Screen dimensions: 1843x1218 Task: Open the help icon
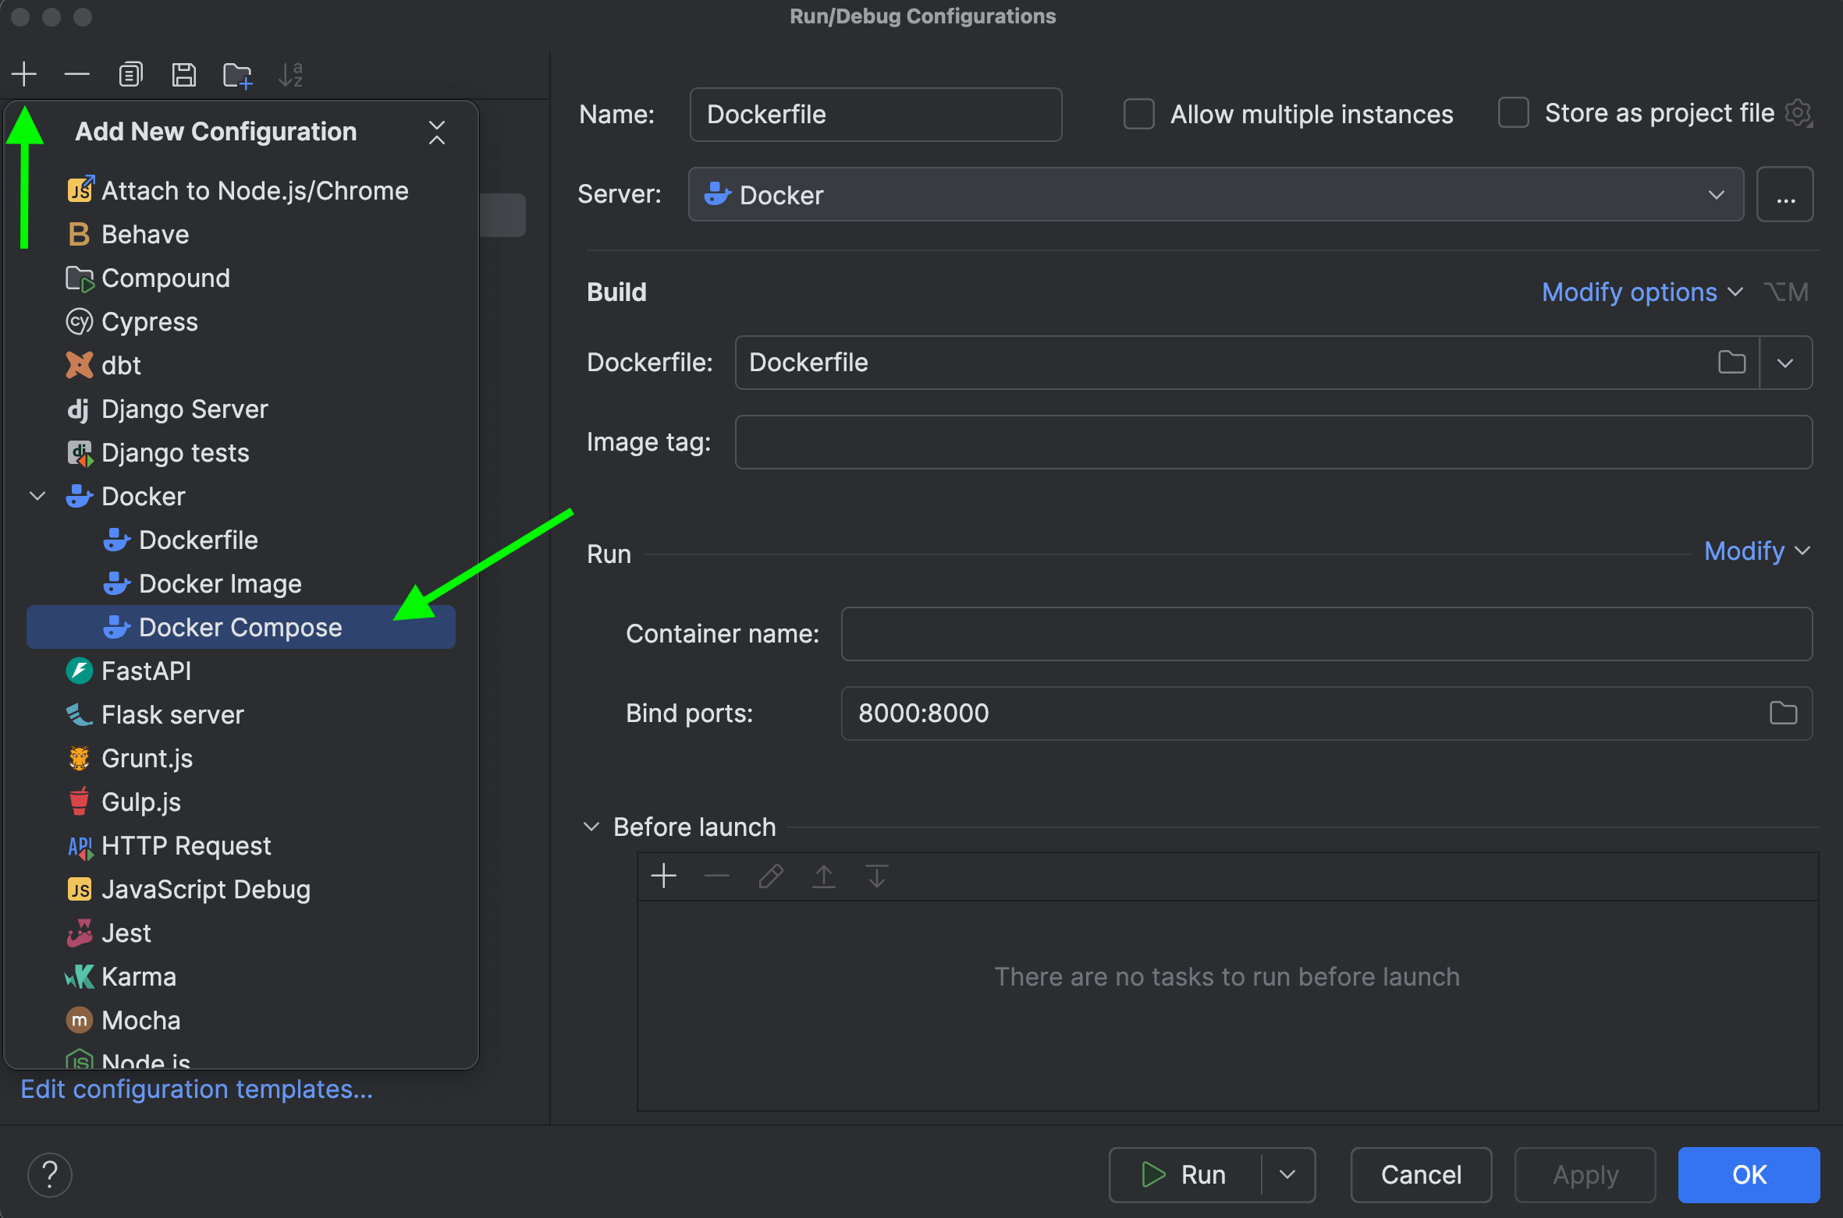(x=50, y=1174)
